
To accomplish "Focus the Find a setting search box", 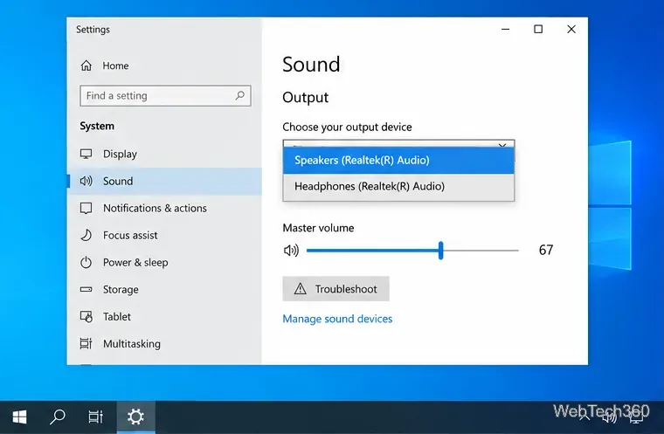I will [x=165, y=96].
